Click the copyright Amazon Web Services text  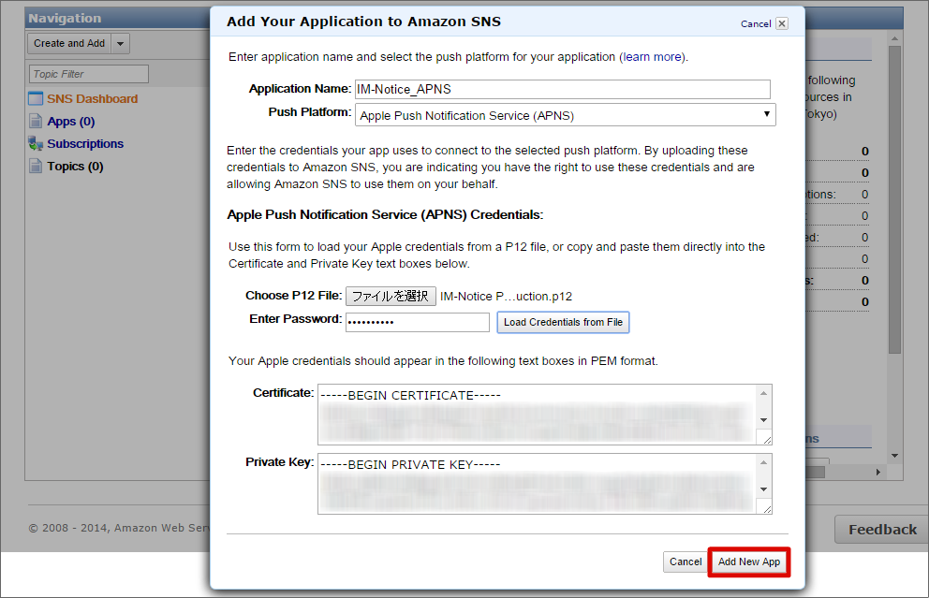[x=119, y=528]
